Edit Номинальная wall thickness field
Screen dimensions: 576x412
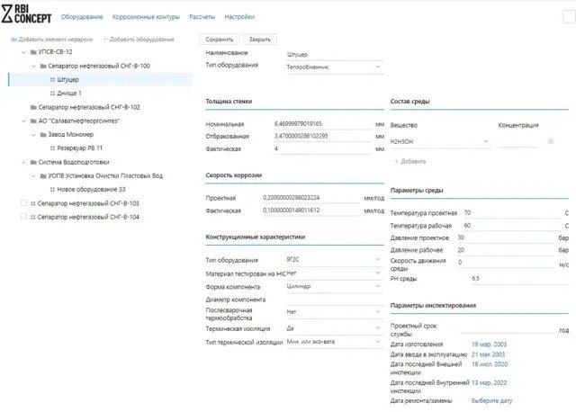(x=322, y=124)
